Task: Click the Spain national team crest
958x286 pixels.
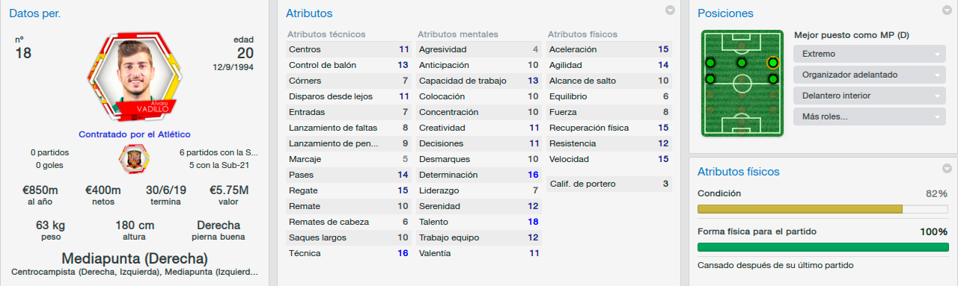Action: point(135,158)
